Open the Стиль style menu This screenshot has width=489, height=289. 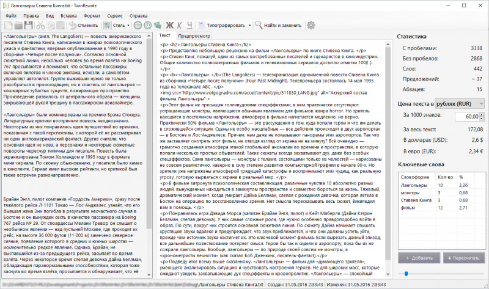pos(117,25)
